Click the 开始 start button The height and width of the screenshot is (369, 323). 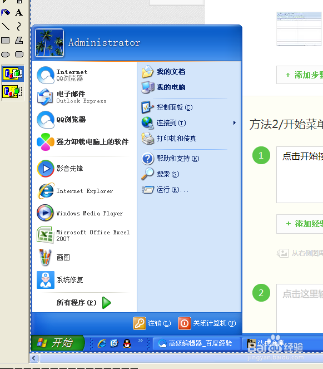point(58,343)
